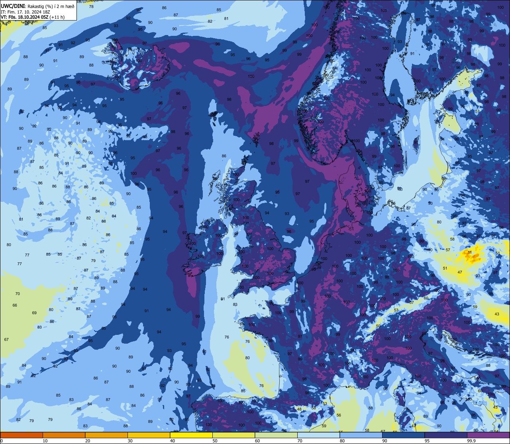The height and width of the screenshot is (444, 510).
Task: Click the 40–50% bright yellow legend swatch
Action: click(191, 435)
